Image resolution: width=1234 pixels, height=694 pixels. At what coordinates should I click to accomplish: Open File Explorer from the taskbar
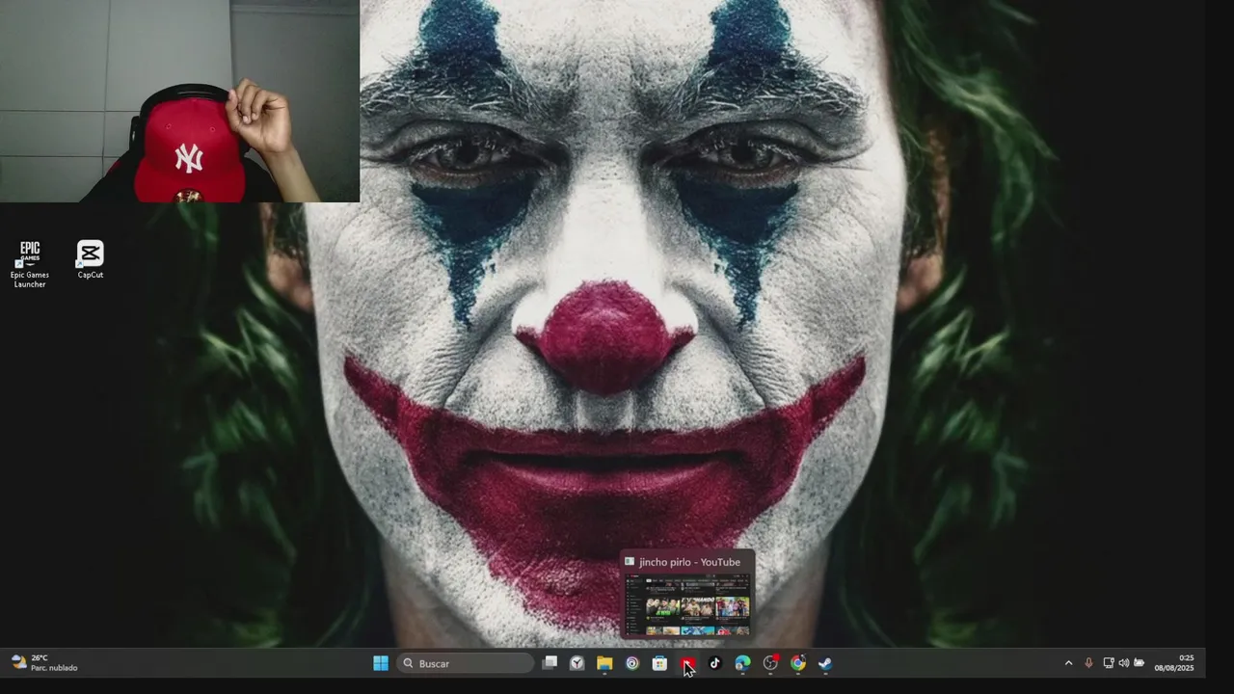pos(604,663)
